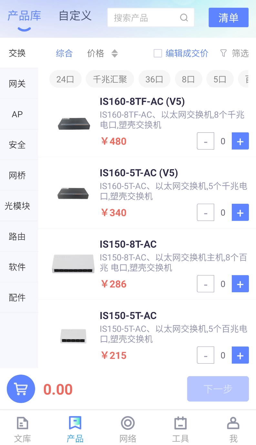Select the 8口 filter chip
Screen dimensions: 256x445
tap(188, 79)
